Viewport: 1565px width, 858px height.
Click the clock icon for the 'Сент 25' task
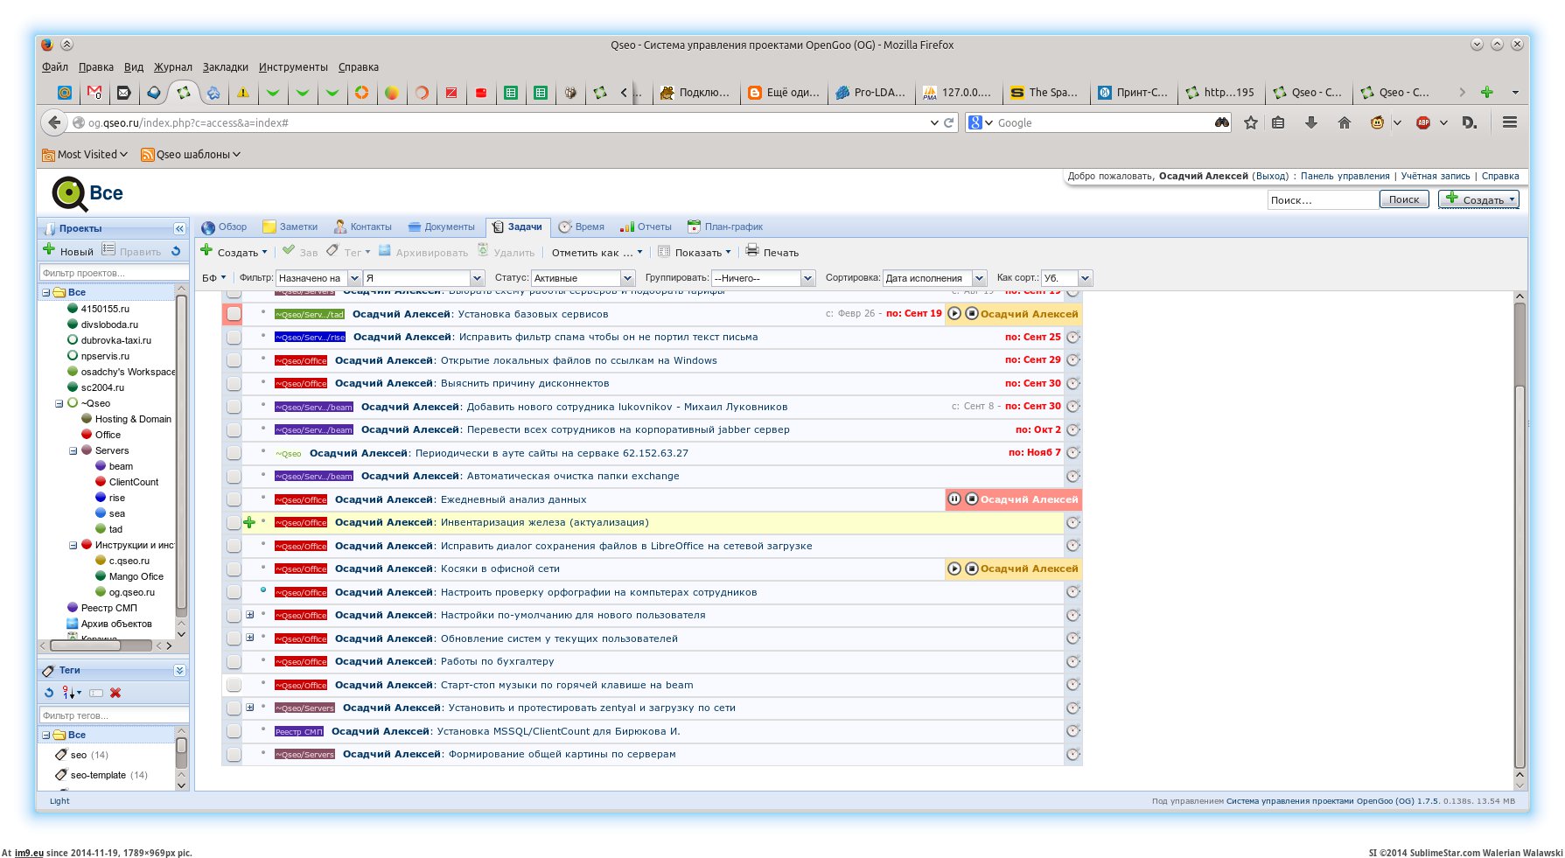[1073, 337]
